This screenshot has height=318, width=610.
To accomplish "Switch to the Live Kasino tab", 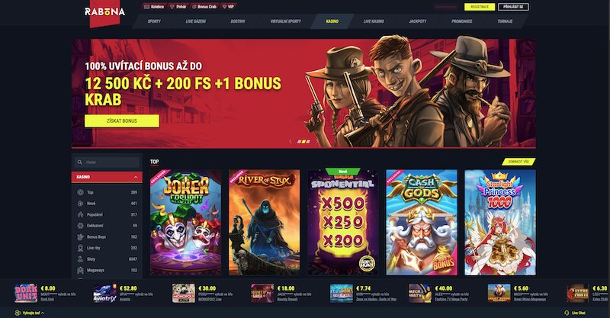I will pyautogui.click(x=374, y=21).
